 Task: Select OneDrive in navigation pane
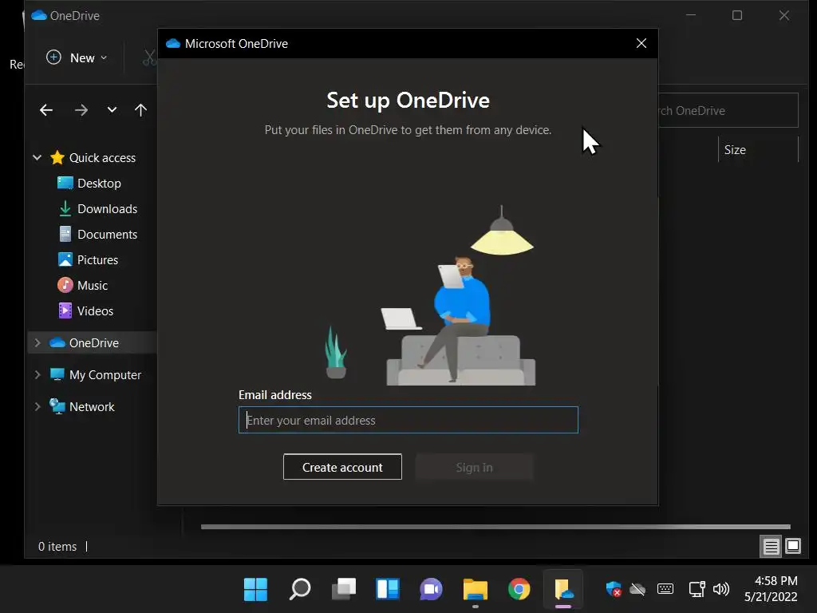point(94,343)
